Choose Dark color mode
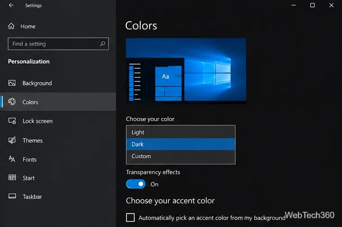The width and height of the screenshot is (342, 227). [x=180, y=144]
